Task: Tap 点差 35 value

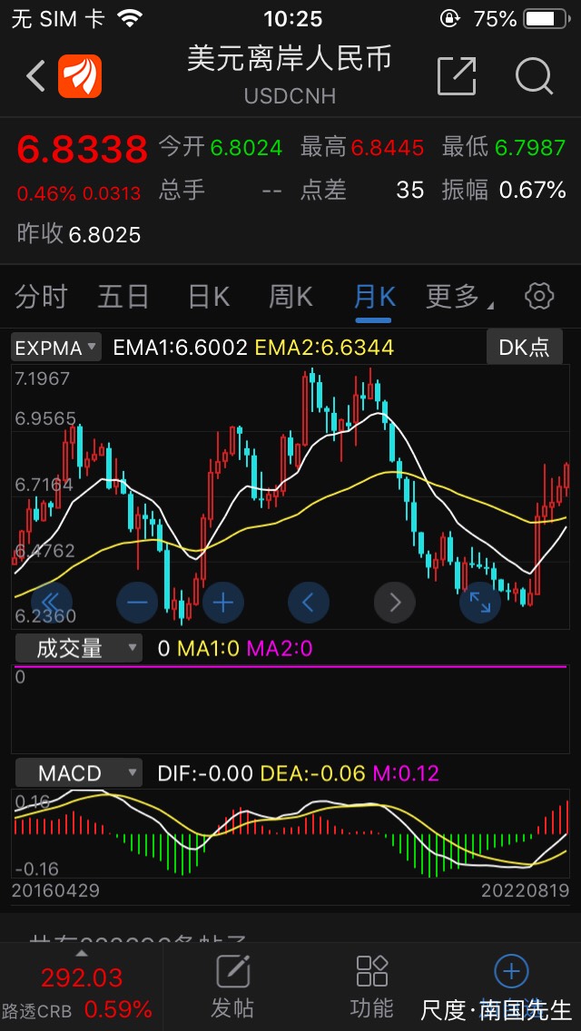Action: point(410,191)
